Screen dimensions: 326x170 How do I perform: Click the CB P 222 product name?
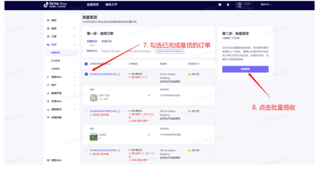(x=104, y=96)
